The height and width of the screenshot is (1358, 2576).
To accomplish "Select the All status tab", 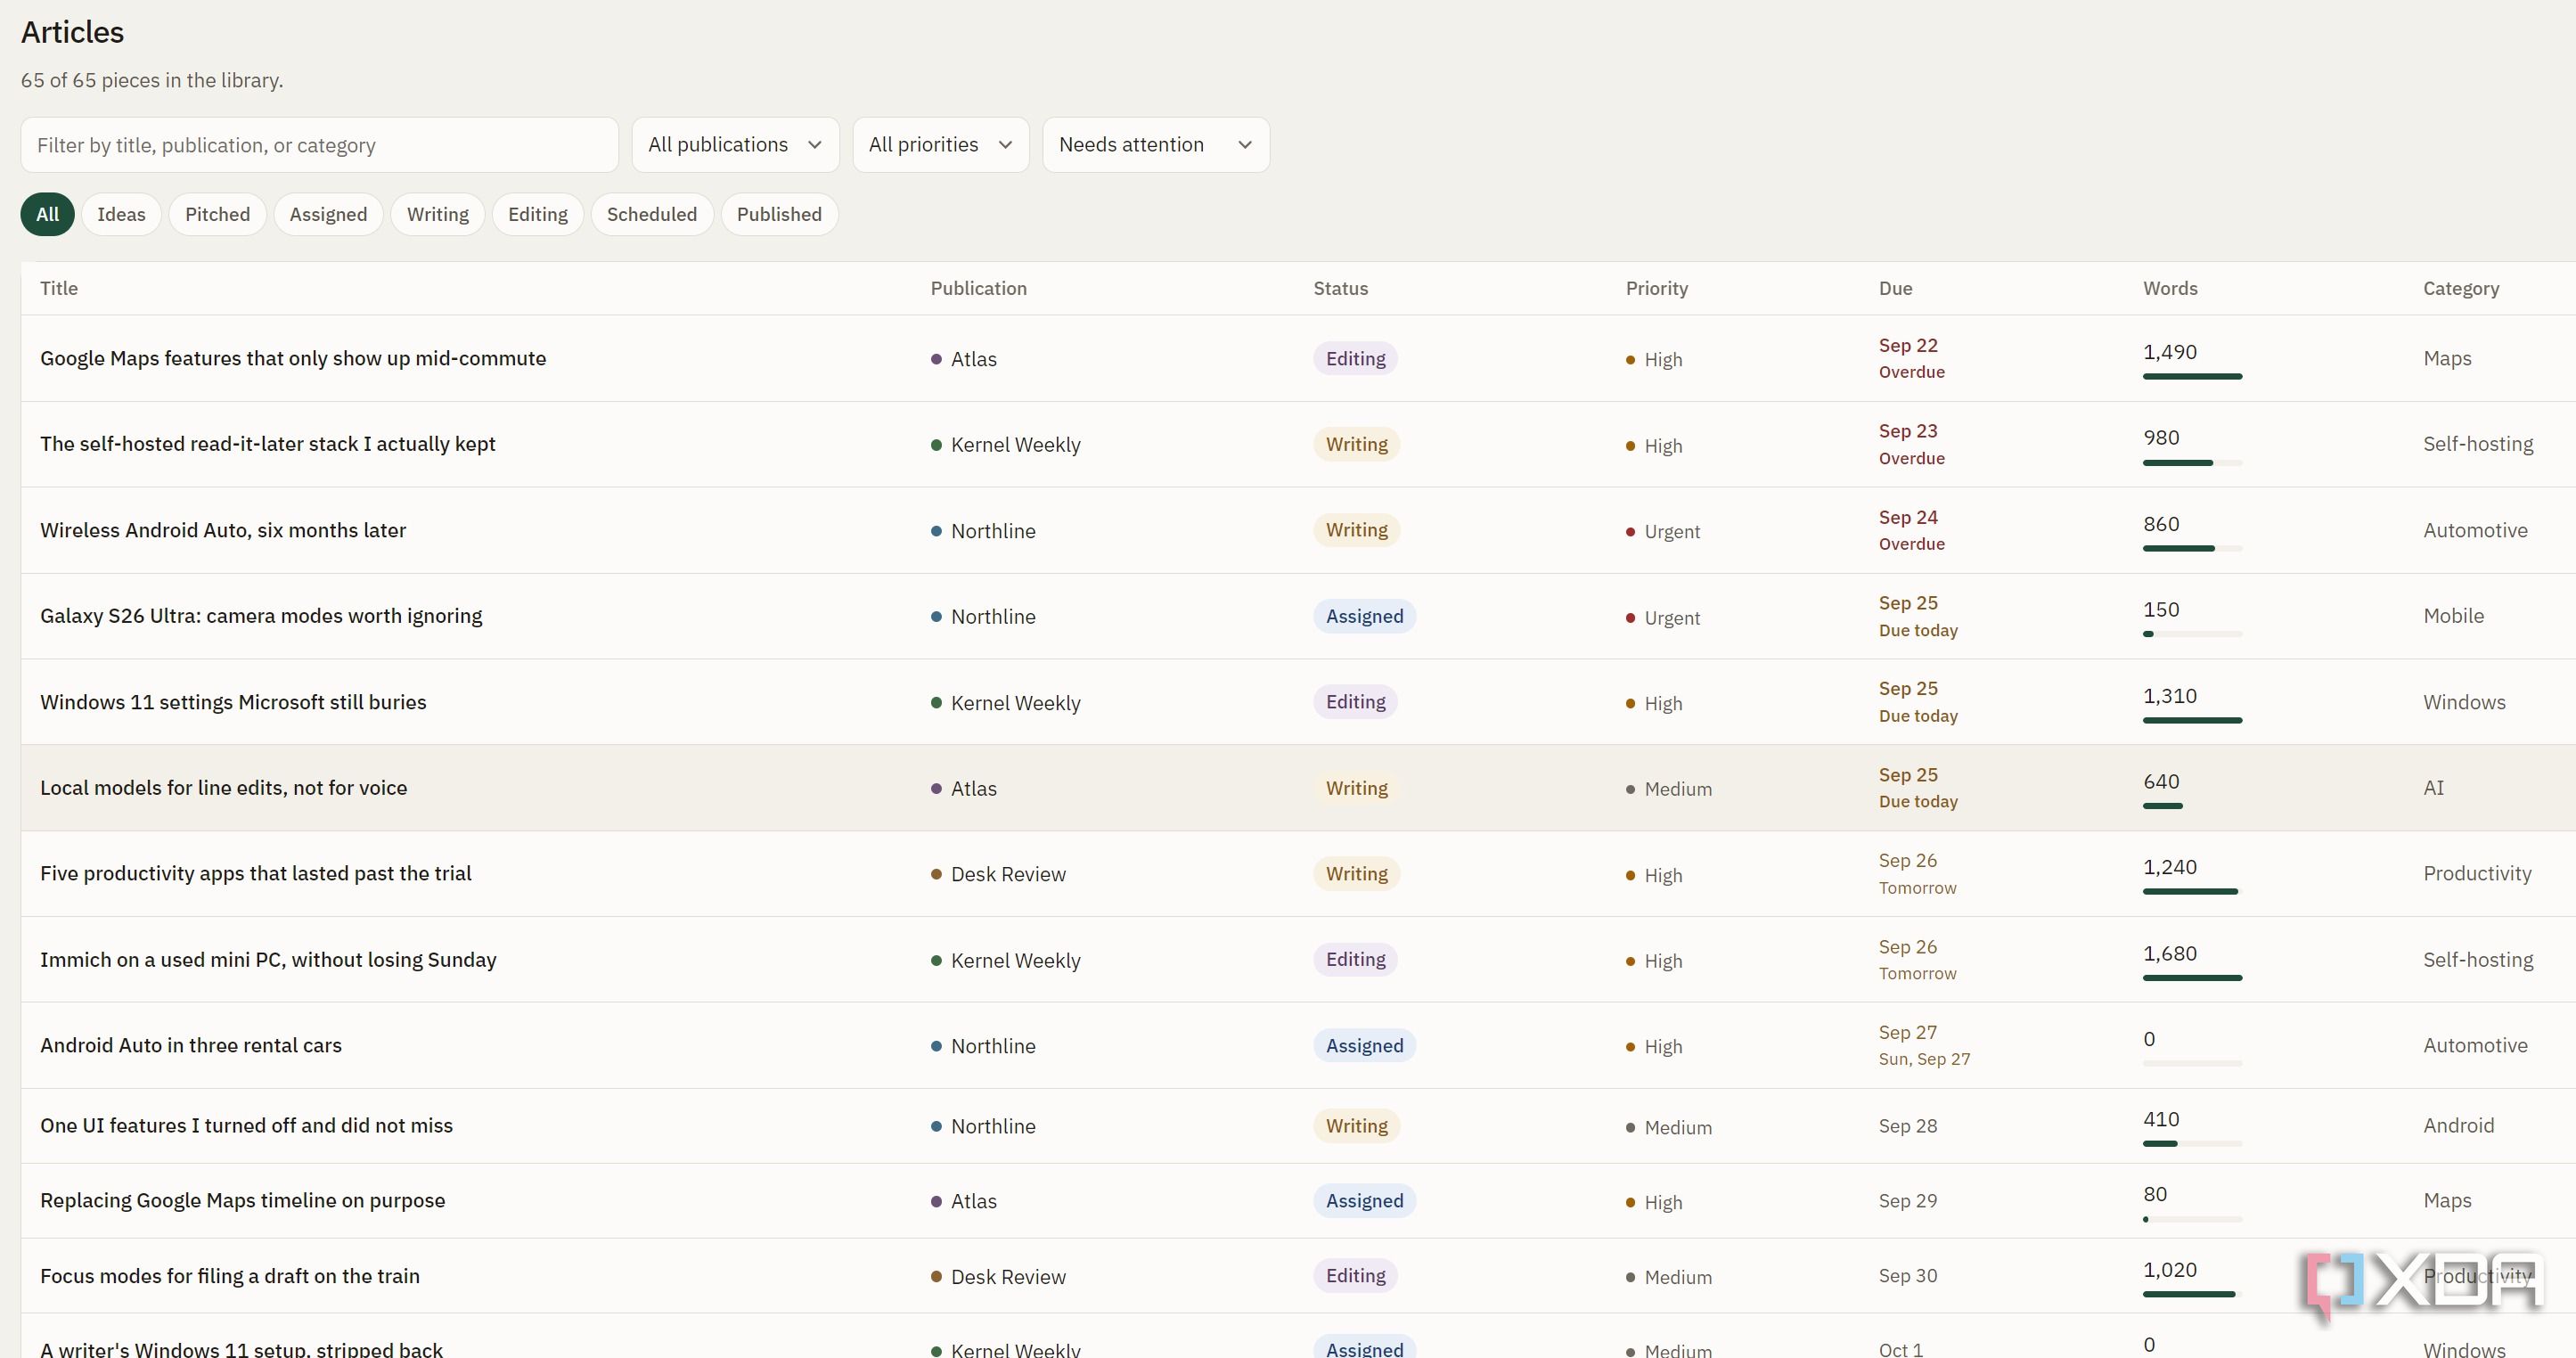I will pos(48,214).
